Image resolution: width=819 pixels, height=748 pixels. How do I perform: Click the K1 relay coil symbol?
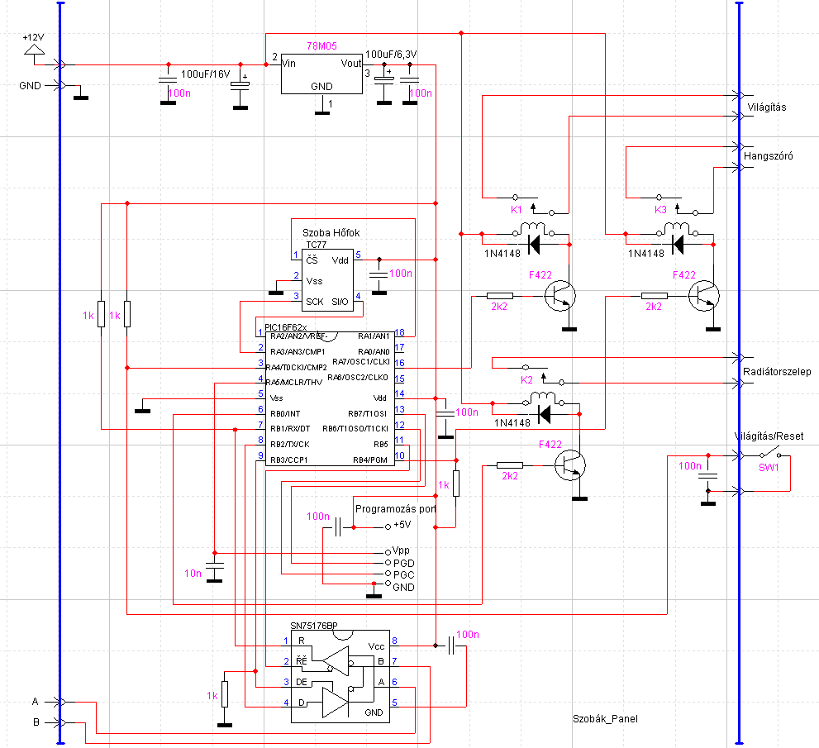click(533, 229)
